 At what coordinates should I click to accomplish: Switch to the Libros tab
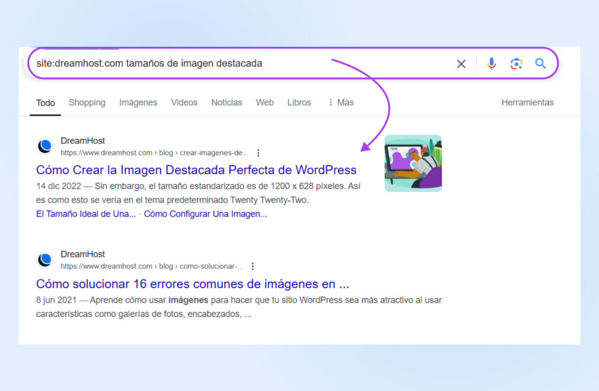299,103
